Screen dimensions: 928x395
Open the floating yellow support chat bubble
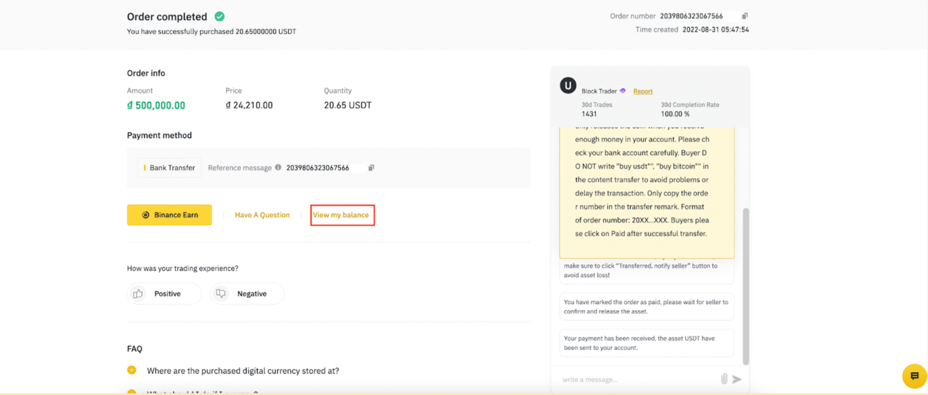coord(914,376)
